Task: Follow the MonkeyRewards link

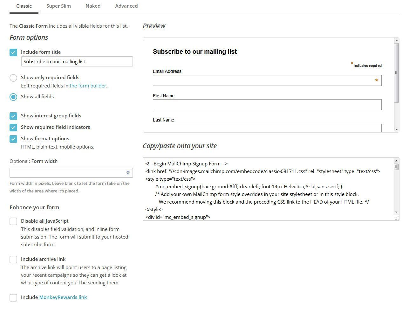Action: [x=63, y=297]
